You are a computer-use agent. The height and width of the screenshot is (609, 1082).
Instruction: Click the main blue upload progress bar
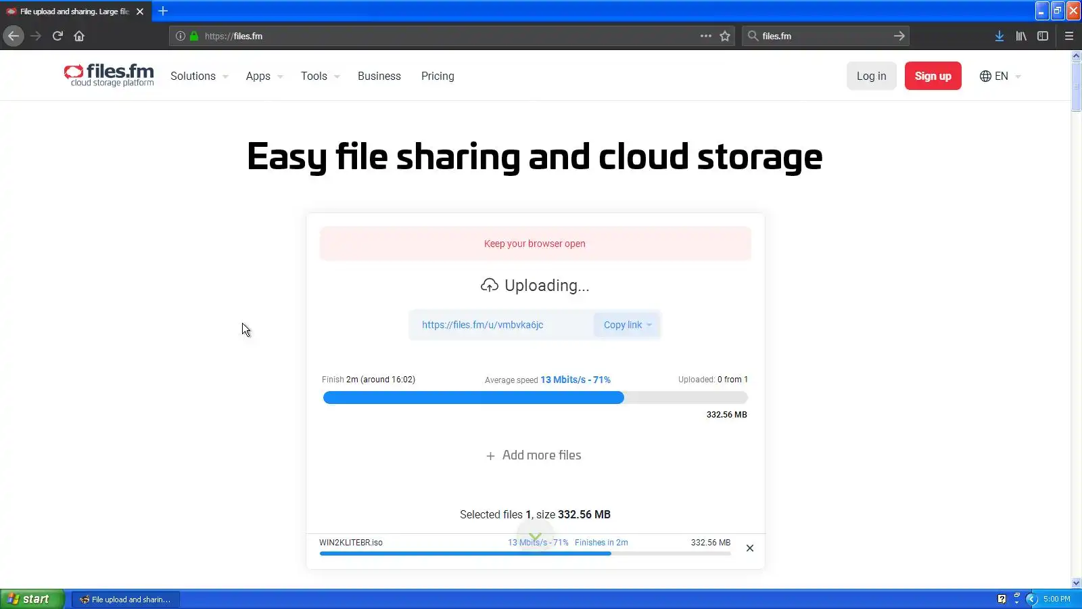tap(535, 398)
